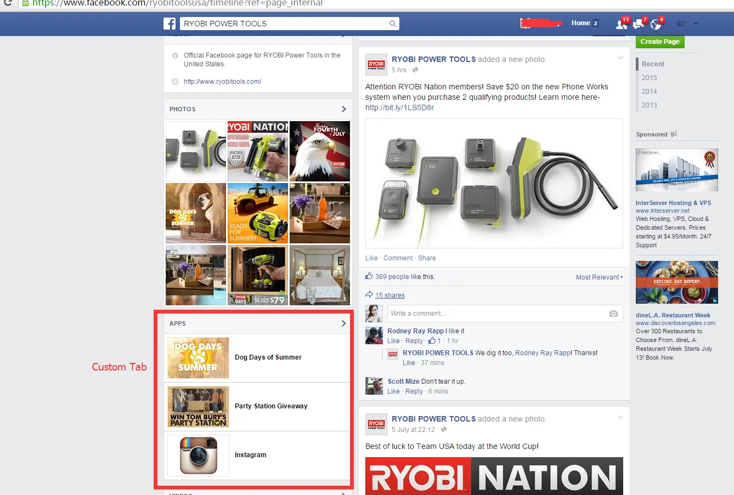Click Comment under the Phone Works post
734x495 pixels.
398,258
